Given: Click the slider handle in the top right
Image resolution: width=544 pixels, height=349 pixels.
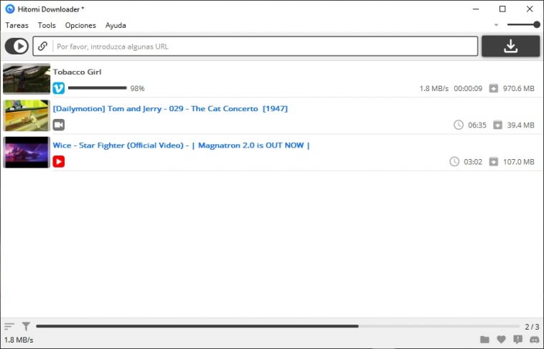Looking at the screenshot, I should [537, 24].
